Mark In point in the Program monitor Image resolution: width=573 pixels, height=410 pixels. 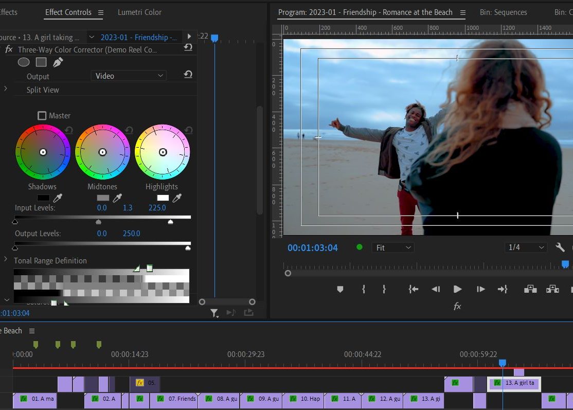pos(364,290)
